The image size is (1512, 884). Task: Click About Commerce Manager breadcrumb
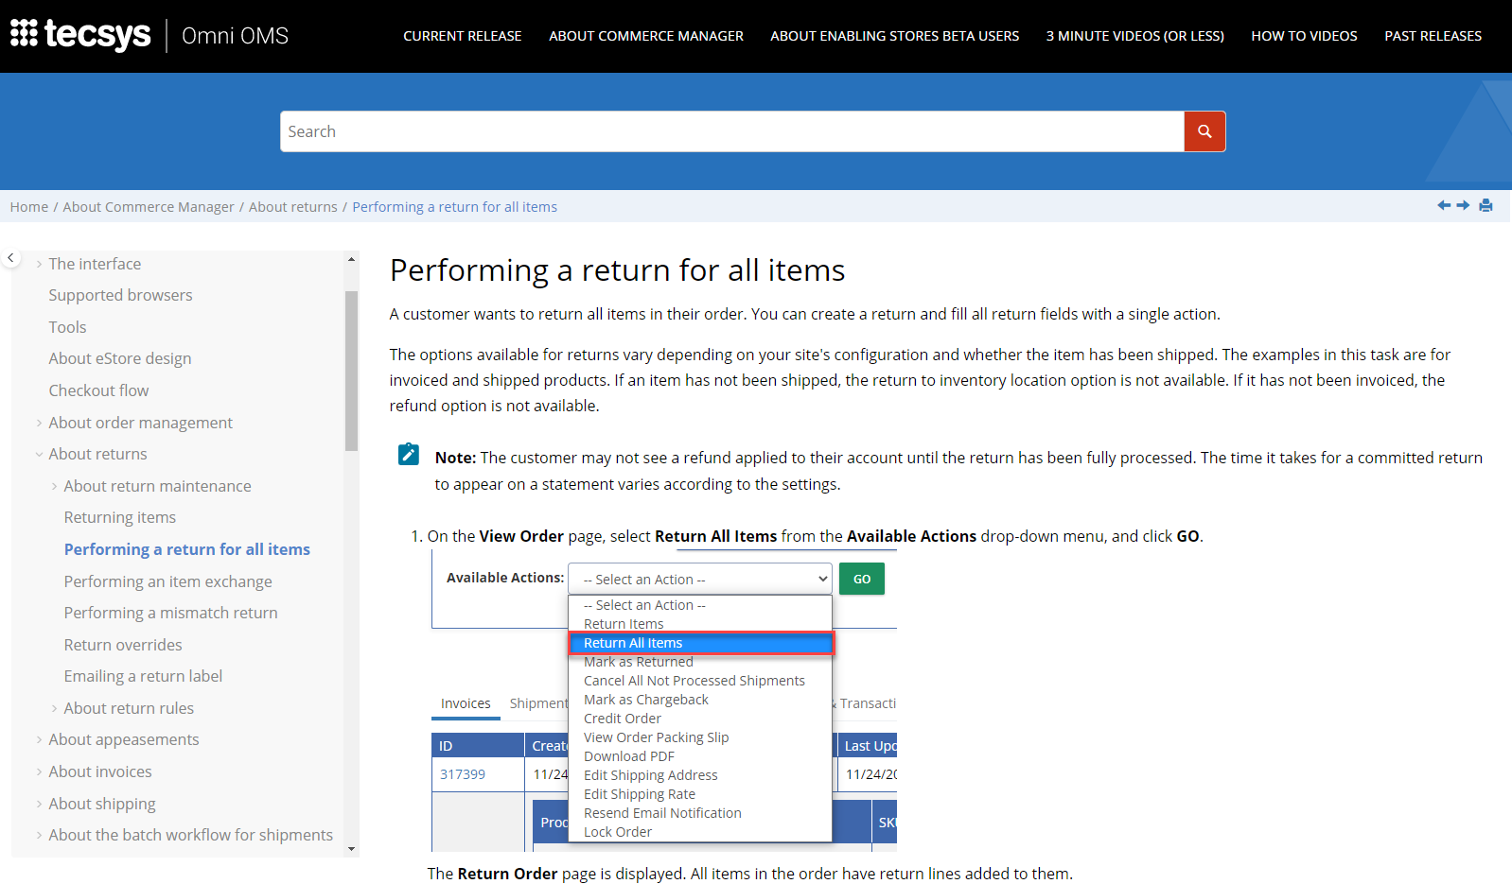pos(149,207)
